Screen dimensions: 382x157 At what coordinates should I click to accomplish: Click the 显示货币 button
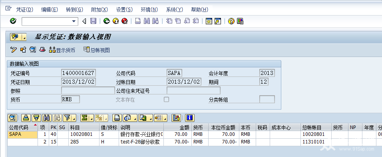point(62,50)
